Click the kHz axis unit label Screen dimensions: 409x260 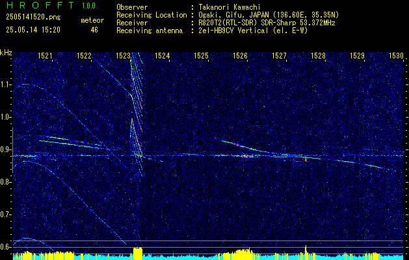[x=7, y=53]
